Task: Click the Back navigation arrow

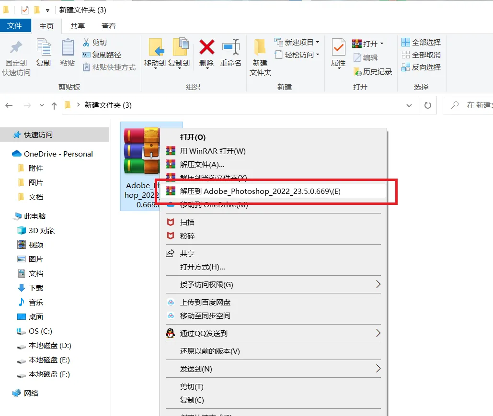Action: [x=9, y=105]
